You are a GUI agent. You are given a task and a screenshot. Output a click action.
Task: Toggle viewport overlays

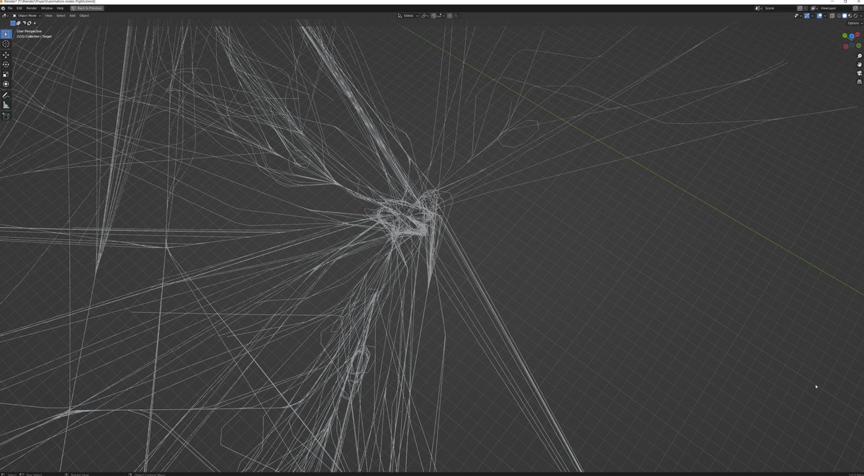(819, 16)
